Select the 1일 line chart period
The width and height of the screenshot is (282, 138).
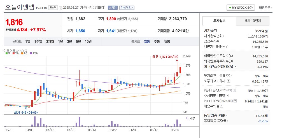click(28, 41)
